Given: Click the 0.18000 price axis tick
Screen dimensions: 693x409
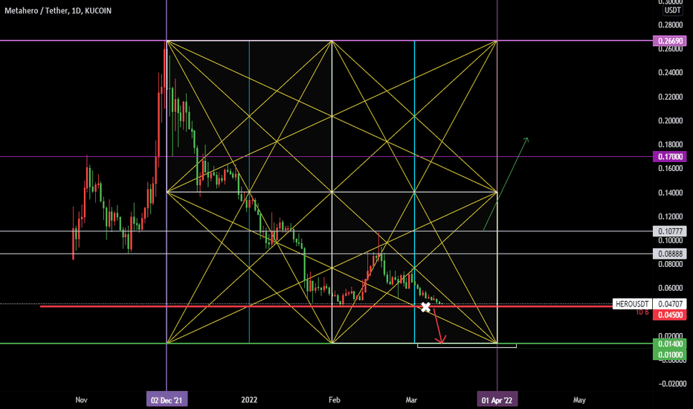Looking at the screenshot, I should click(670, 144).
